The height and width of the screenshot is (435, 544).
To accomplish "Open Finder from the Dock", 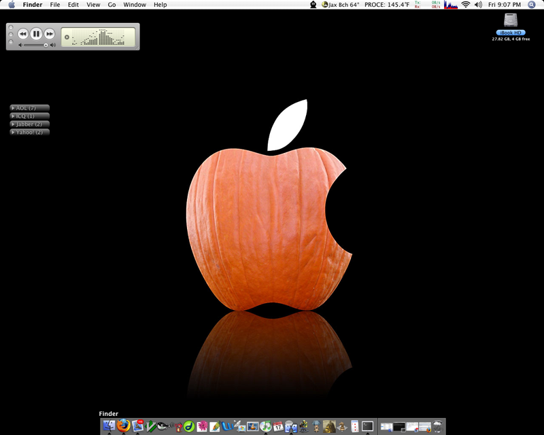I will pos(109,425).
